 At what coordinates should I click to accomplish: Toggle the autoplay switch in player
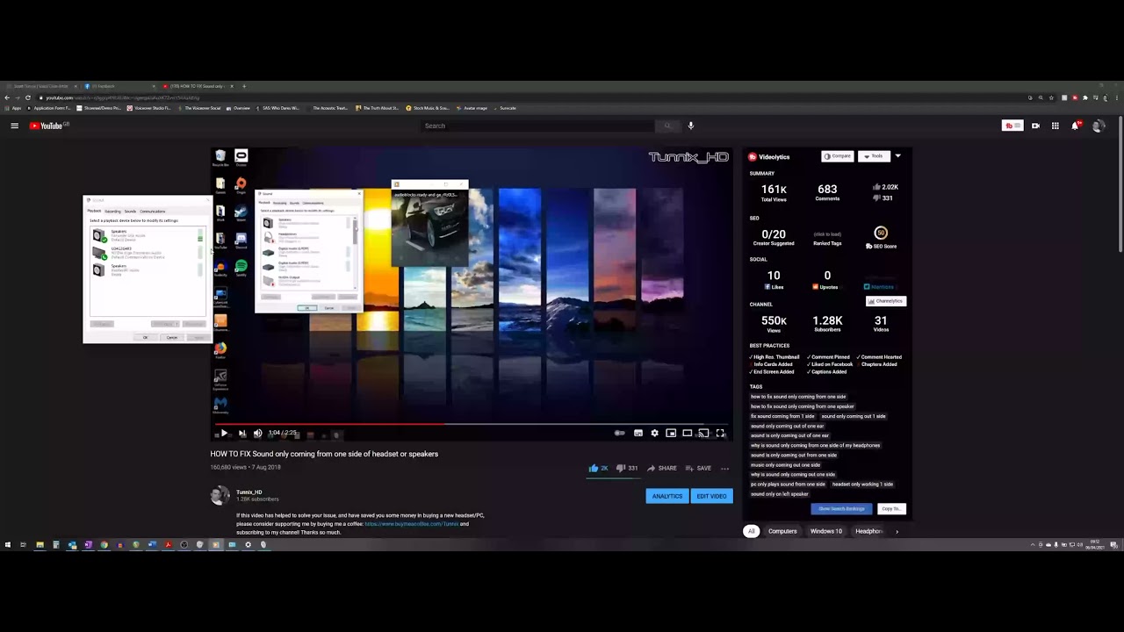620,433
